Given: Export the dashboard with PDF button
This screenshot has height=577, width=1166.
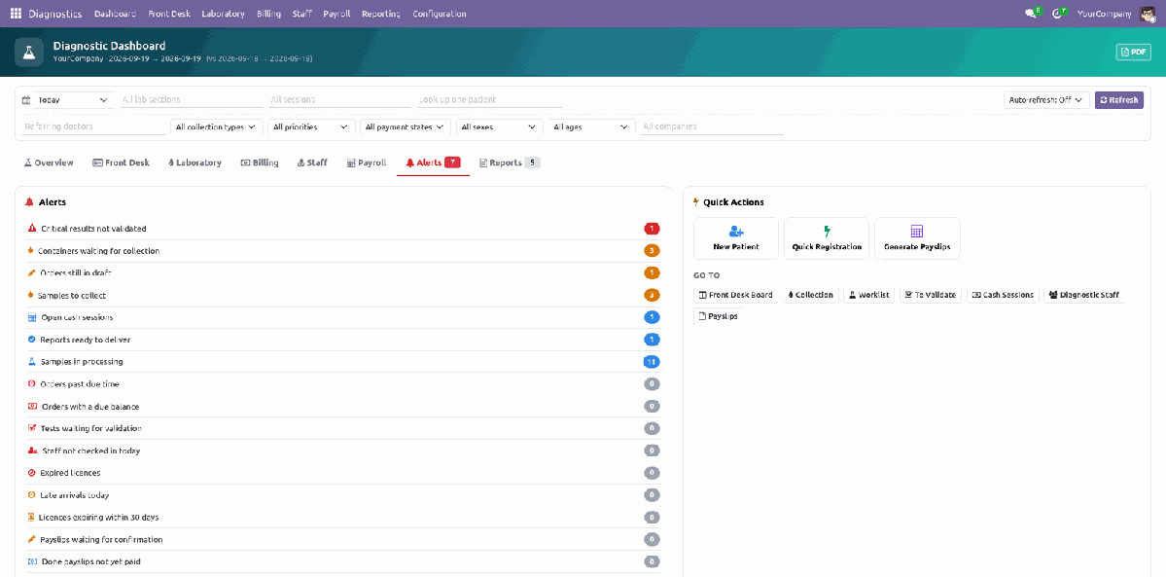Looking at the screenshot, I should [1133, 53].
